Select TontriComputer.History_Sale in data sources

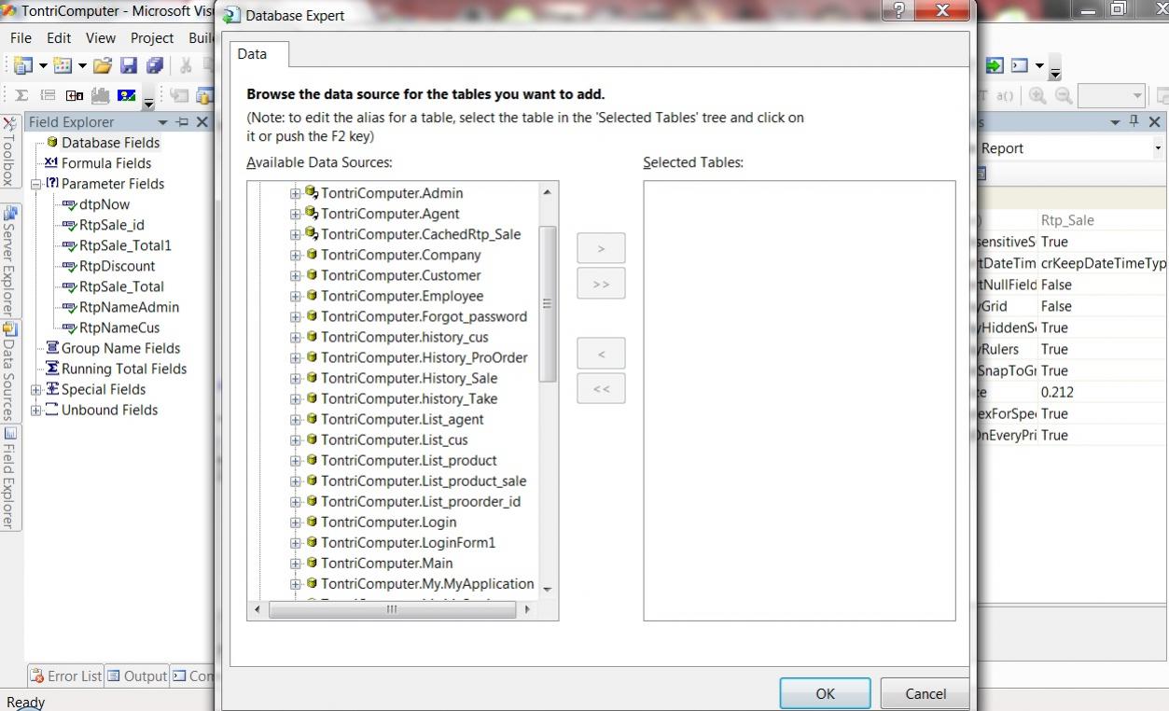409,378
